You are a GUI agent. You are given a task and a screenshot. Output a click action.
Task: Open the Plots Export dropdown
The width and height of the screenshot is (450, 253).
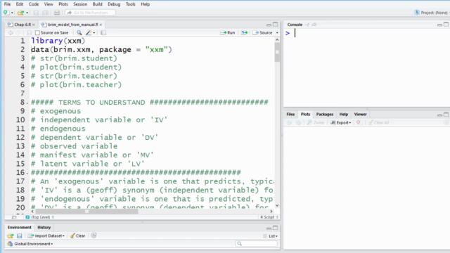pos(340,123)
